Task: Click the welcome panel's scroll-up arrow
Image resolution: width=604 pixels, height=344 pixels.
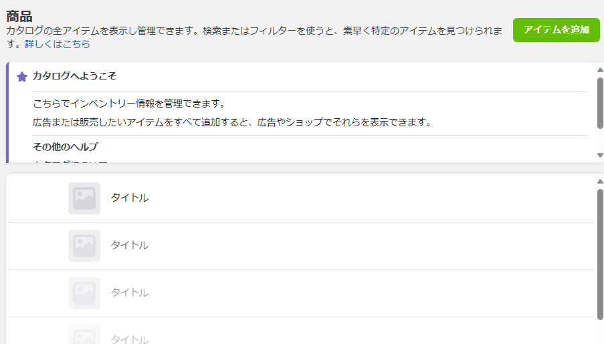Action: [x=600, y=70]
